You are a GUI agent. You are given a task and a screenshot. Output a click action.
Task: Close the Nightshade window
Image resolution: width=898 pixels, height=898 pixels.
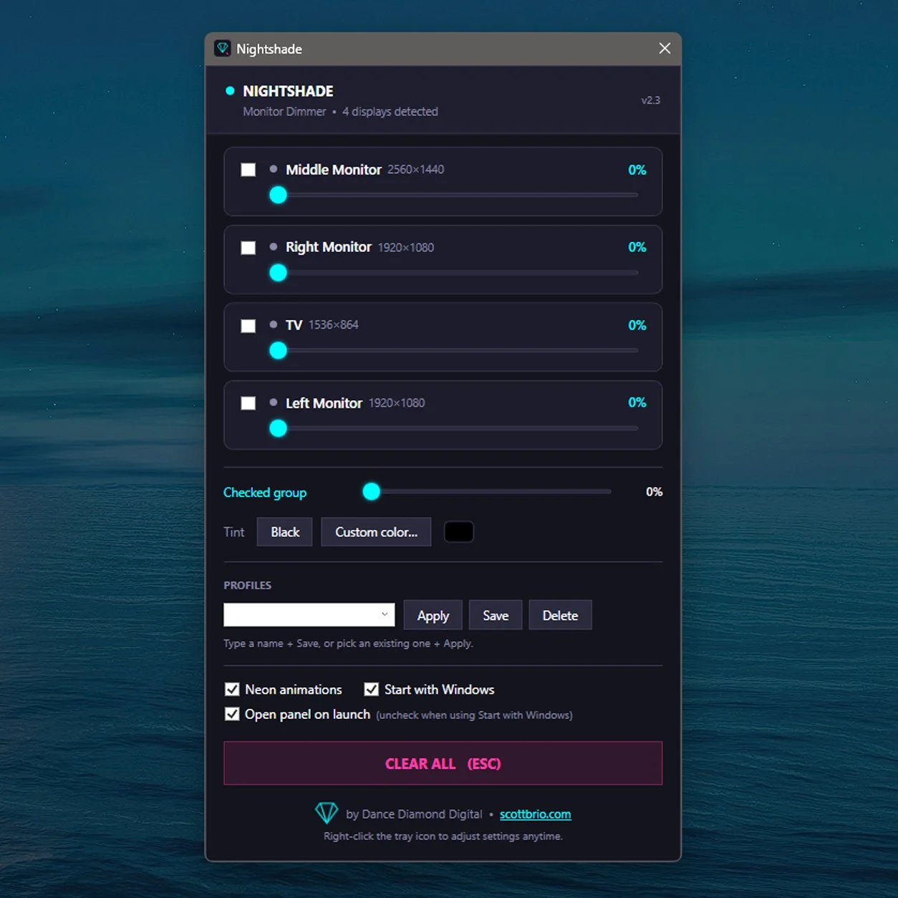coord(665,48)
